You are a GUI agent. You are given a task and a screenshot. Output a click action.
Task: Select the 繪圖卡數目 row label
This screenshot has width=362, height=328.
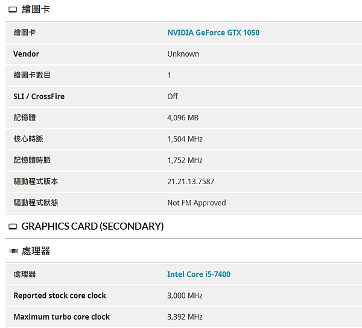(x=32, y=75)
